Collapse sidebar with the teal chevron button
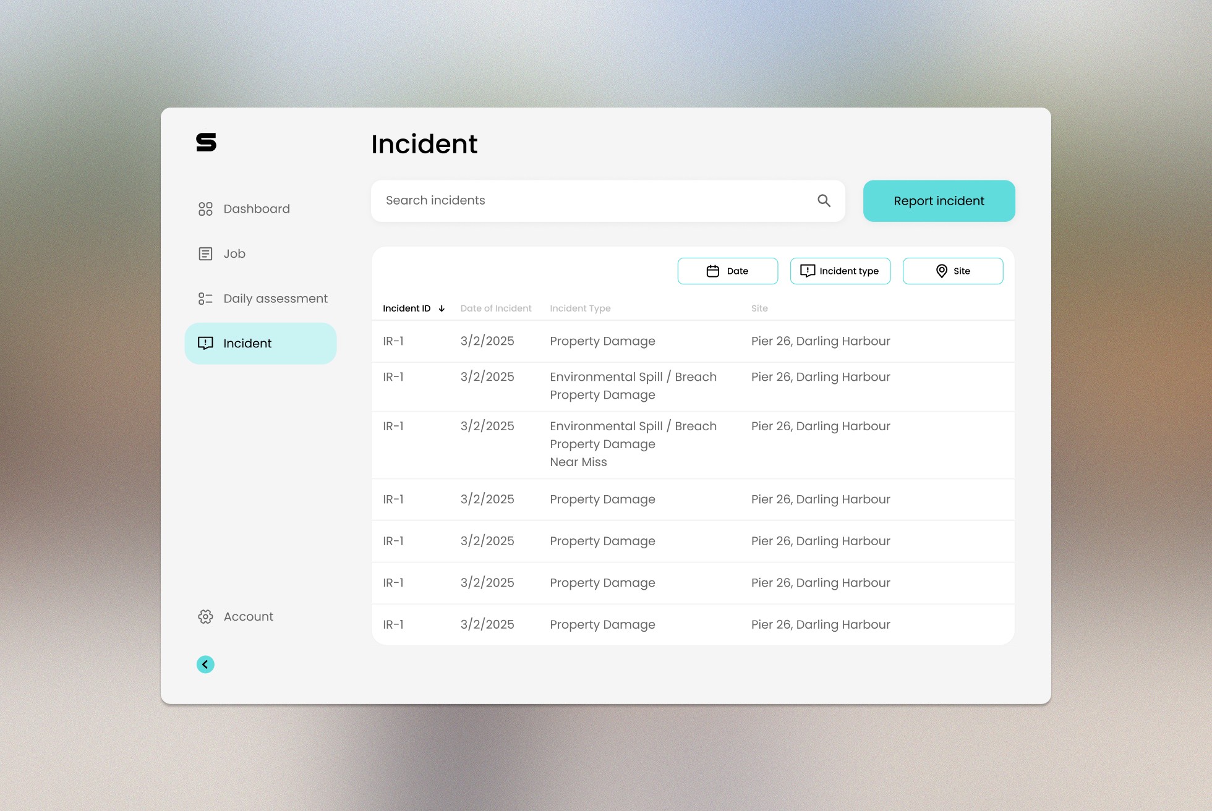 coord(205,665)
